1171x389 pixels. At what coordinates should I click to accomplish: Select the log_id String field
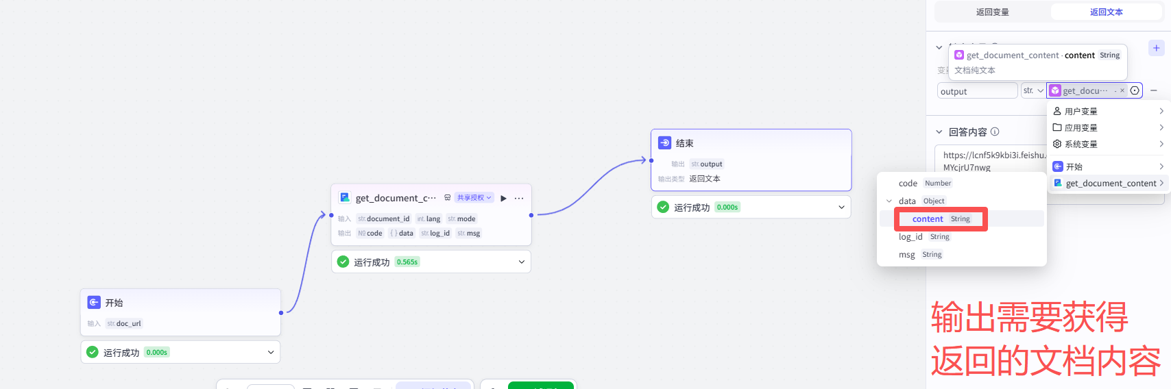tap(962, 237)
